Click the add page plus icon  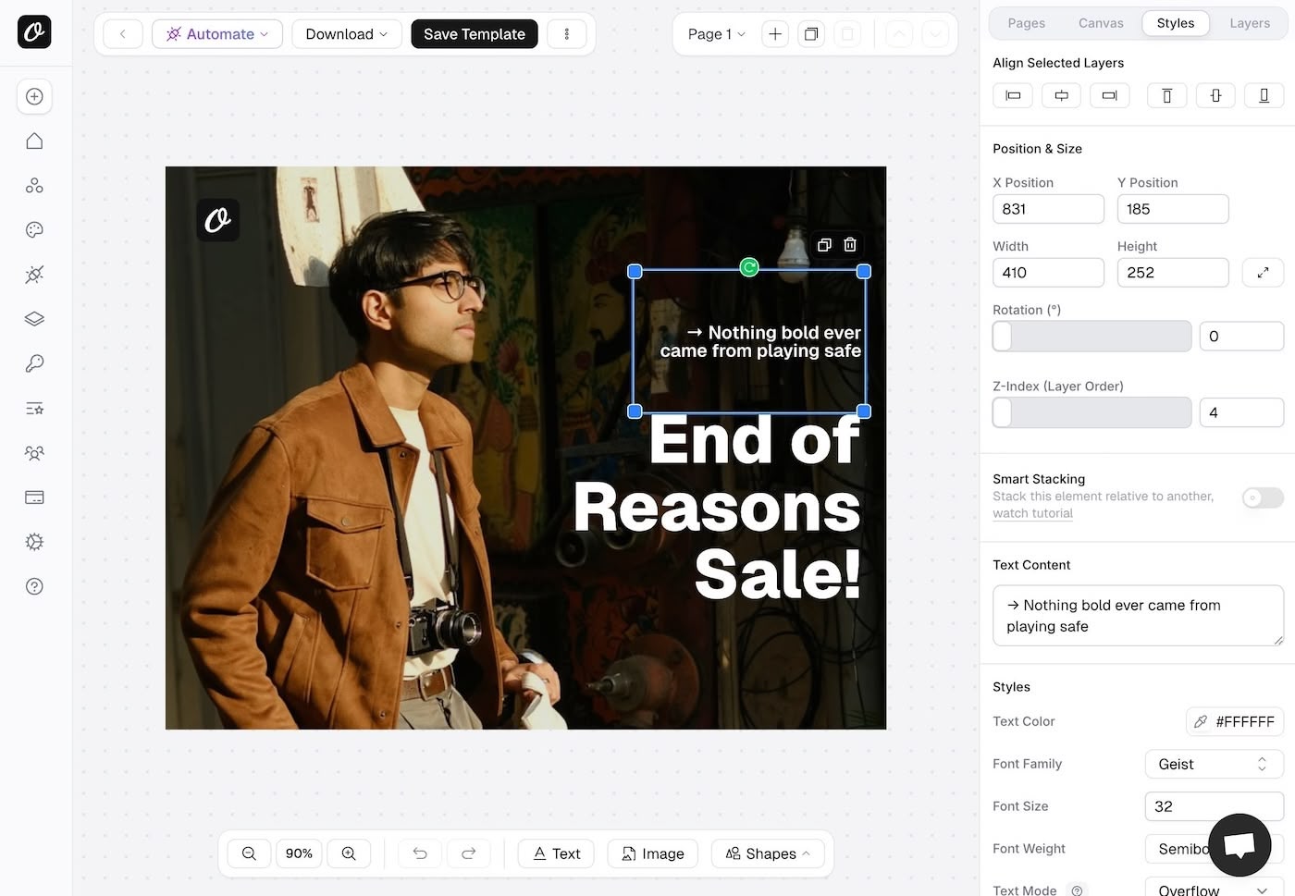click(775, 34)
